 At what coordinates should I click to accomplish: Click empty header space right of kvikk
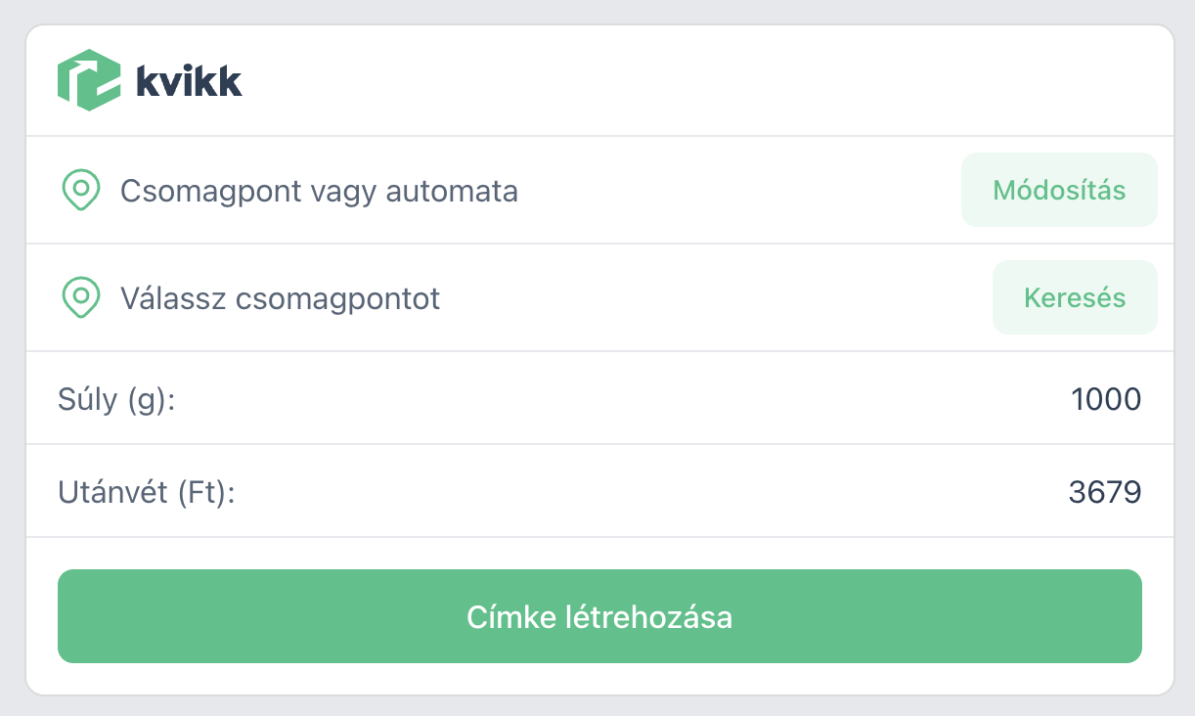685,81
